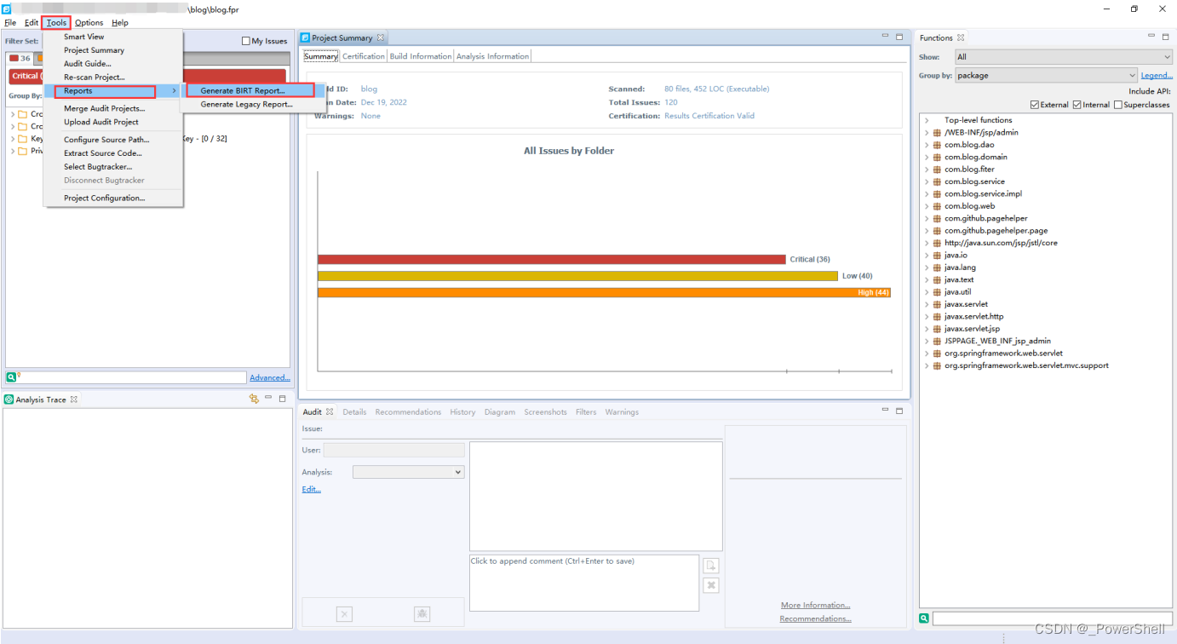Open the Recommendations link at bottom right
This screenshot has height=644, width=1177.
click(816, 618)
